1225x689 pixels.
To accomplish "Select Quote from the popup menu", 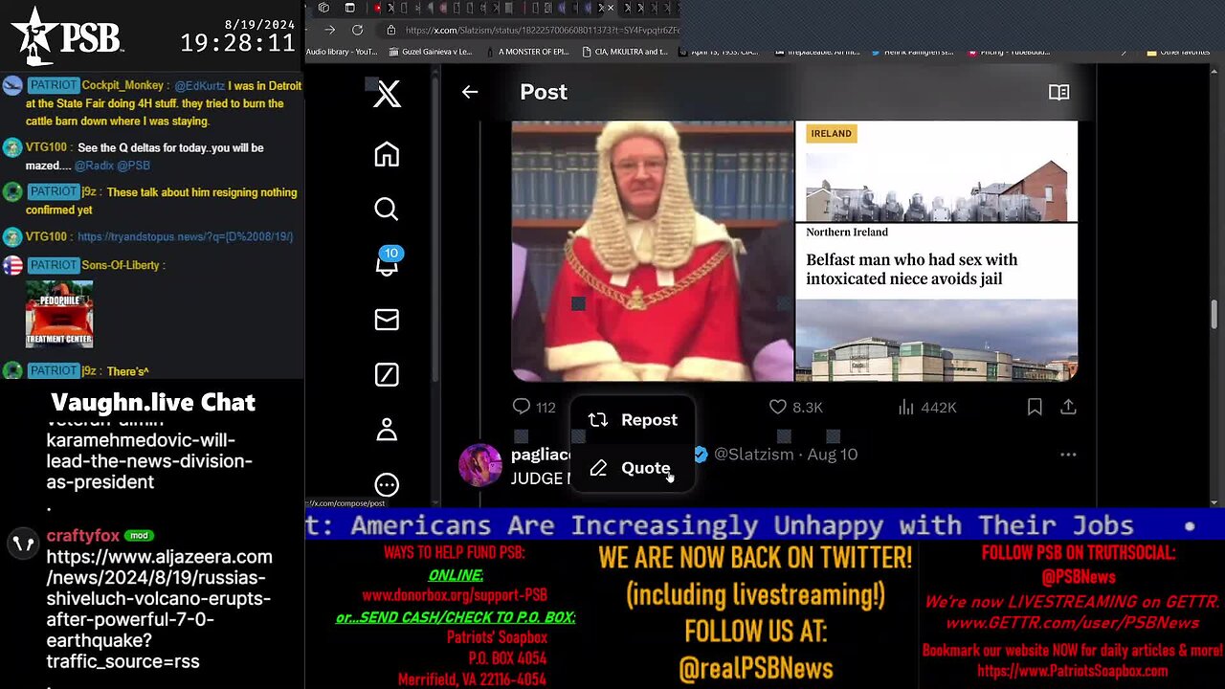I will [x=633, y=468].
